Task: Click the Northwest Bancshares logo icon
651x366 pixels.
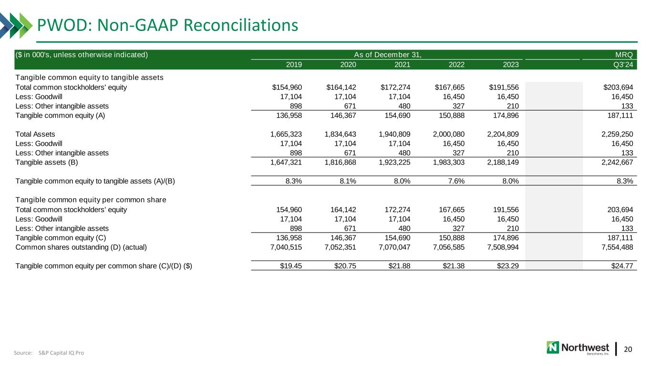Action: [x=553, y=347]
